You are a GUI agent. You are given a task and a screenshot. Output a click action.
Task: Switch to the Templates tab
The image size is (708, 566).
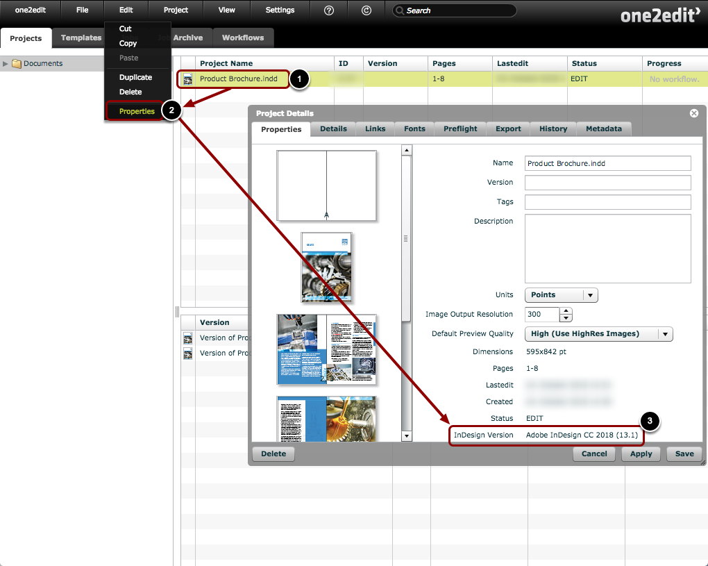(81, 38)
